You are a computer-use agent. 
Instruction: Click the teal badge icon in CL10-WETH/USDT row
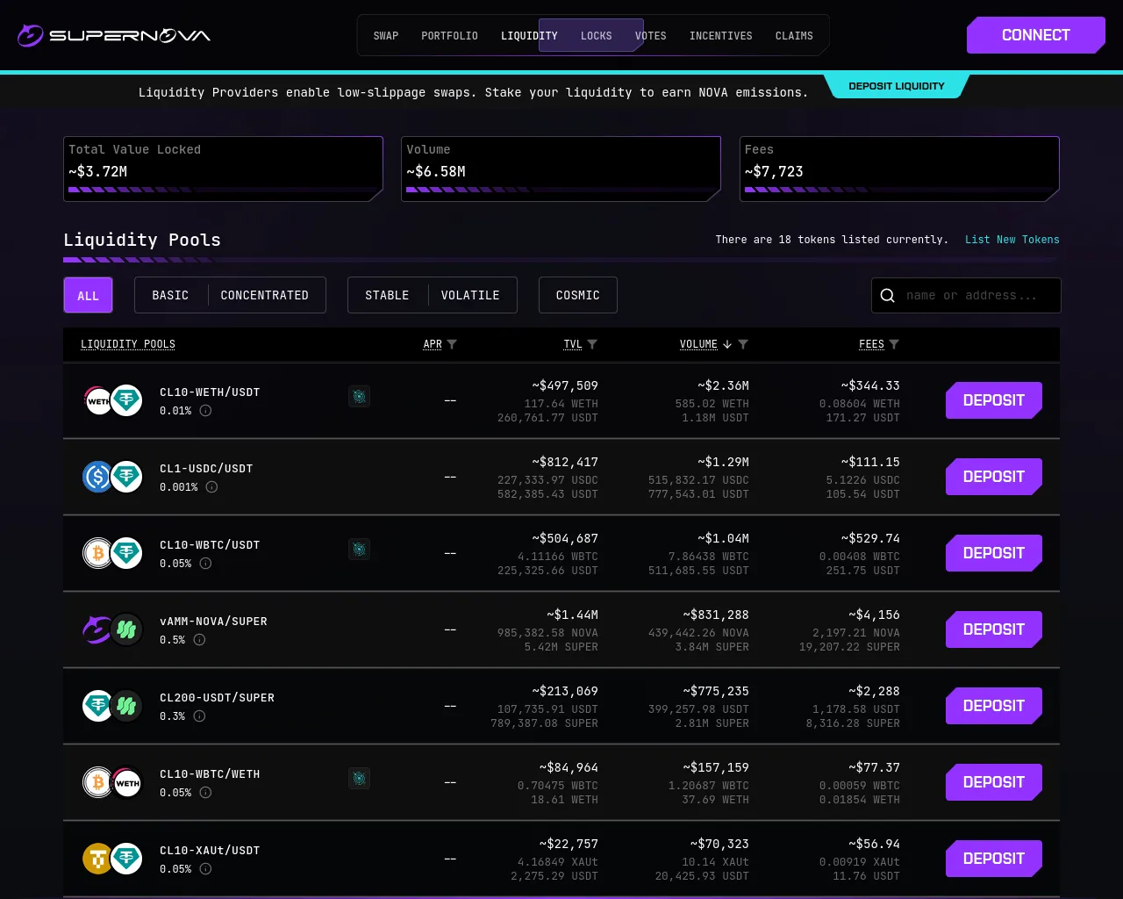click(x=359, y=397)
